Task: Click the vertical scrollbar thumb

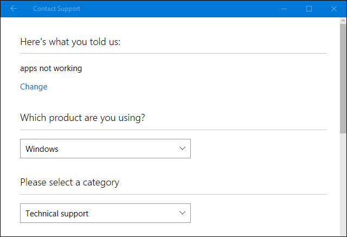Action: [x=343, y=76]
